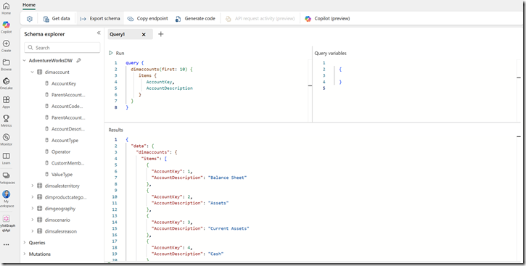
Task: Click the "Cash" value in results
Action: [x=216, y=254]
